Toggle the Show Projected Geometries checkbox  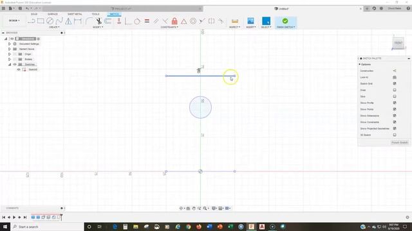click(x=395, y=128)
